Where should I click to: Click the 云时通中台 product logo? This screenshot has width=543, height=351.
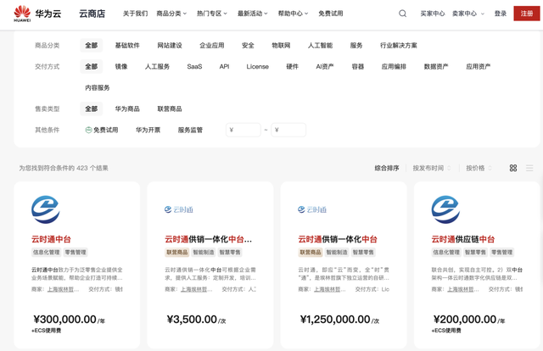tap(46, 209)
